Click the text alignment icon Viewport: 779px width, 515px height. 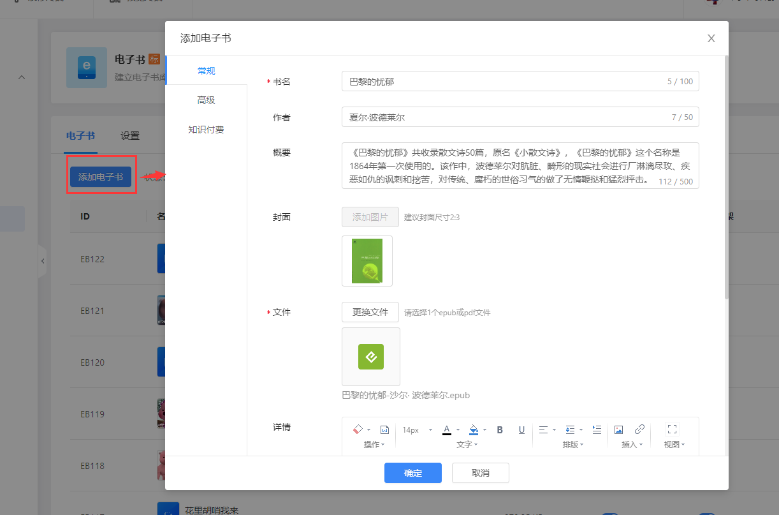point(543,429)
